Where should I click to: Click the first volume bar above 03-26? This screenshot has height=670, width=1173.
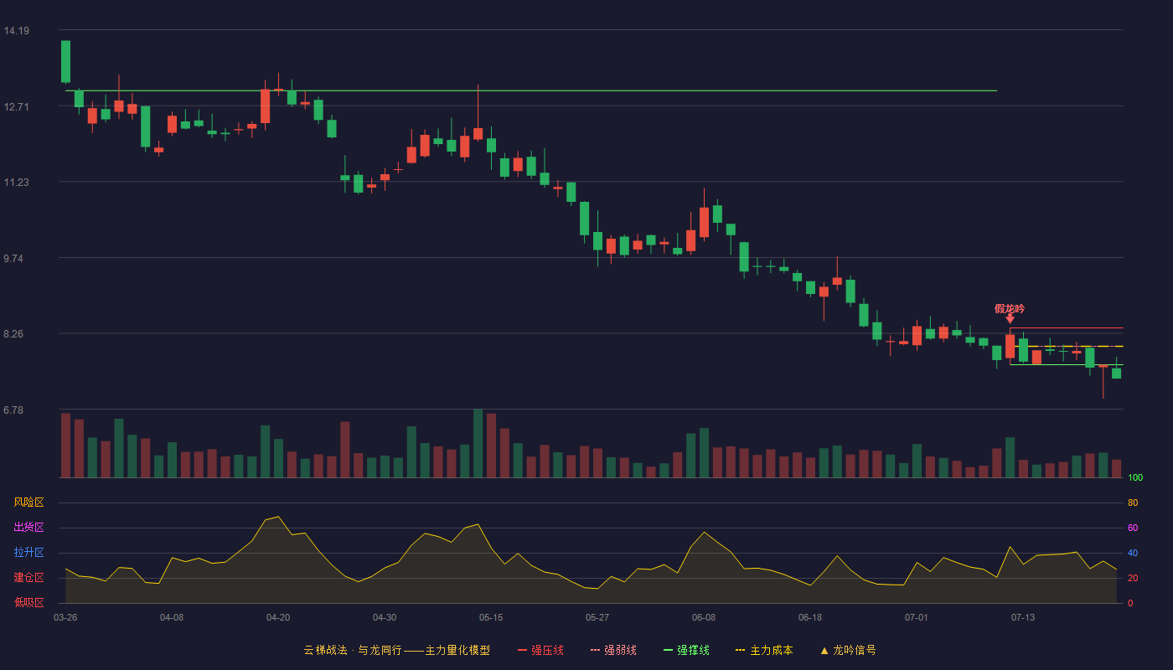tap(65, 446)
